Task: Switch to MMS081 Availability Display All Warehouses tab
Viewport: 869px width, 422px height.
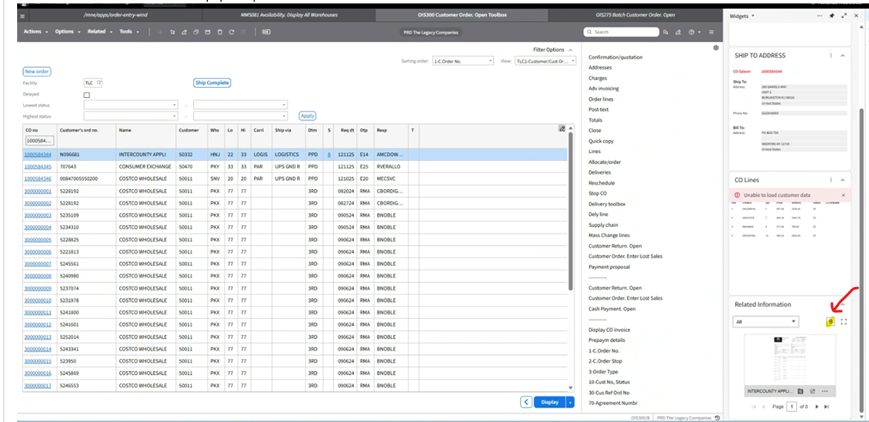Action: pyautogui.click(x=289, y=15)
